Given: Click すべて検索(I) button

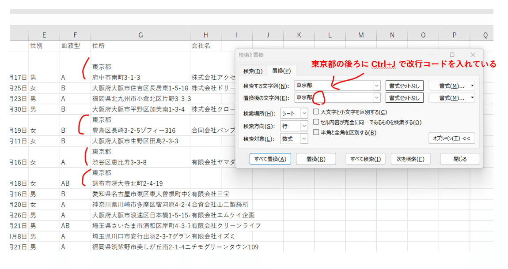Looking at the screenshot, I should point(365,159).
